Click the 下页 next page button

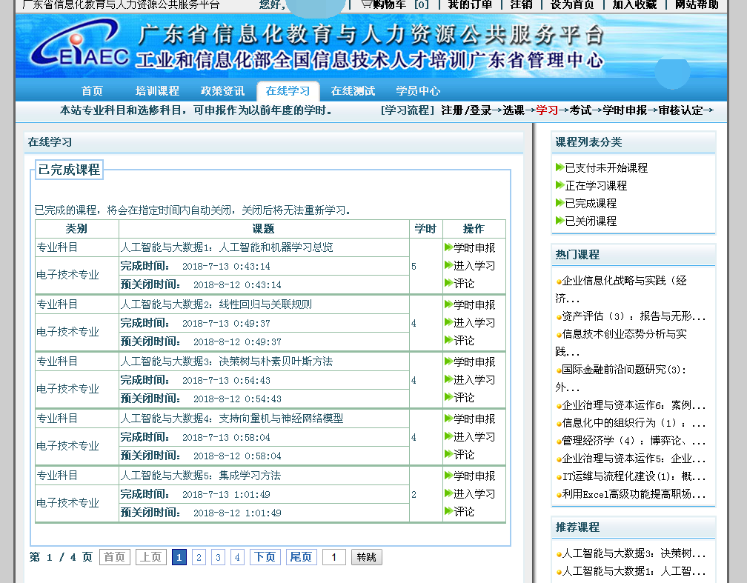click(265, 557)
